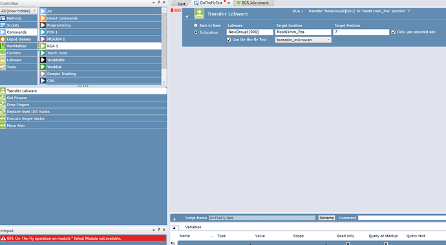Pin the Infopad panel
Image resolution: width=446 pixels, height=245 pixels.
[x=159, y=229]
